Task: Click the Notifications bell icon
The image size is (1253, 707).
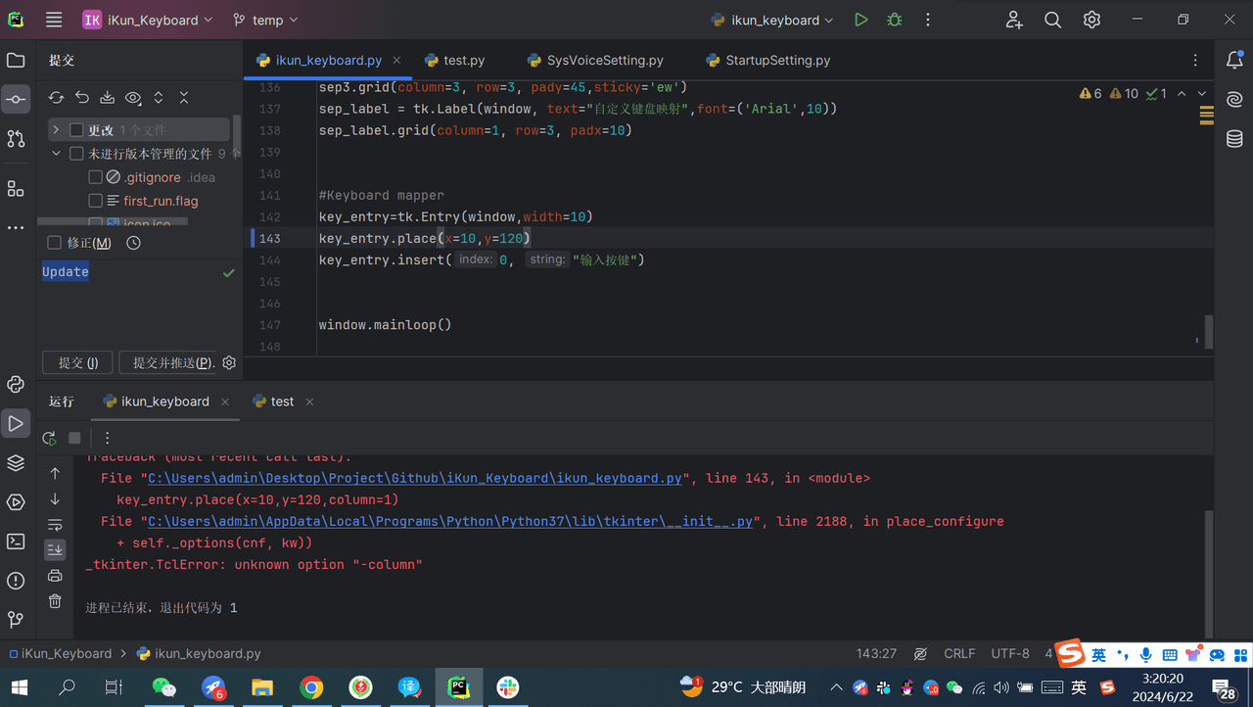Action: [1234, 60]
